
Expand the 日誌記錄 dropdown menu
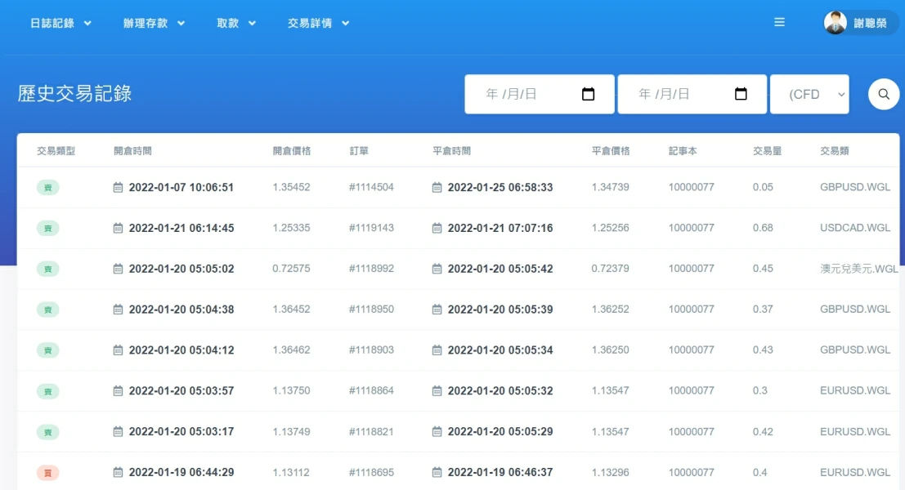(60, 23)
